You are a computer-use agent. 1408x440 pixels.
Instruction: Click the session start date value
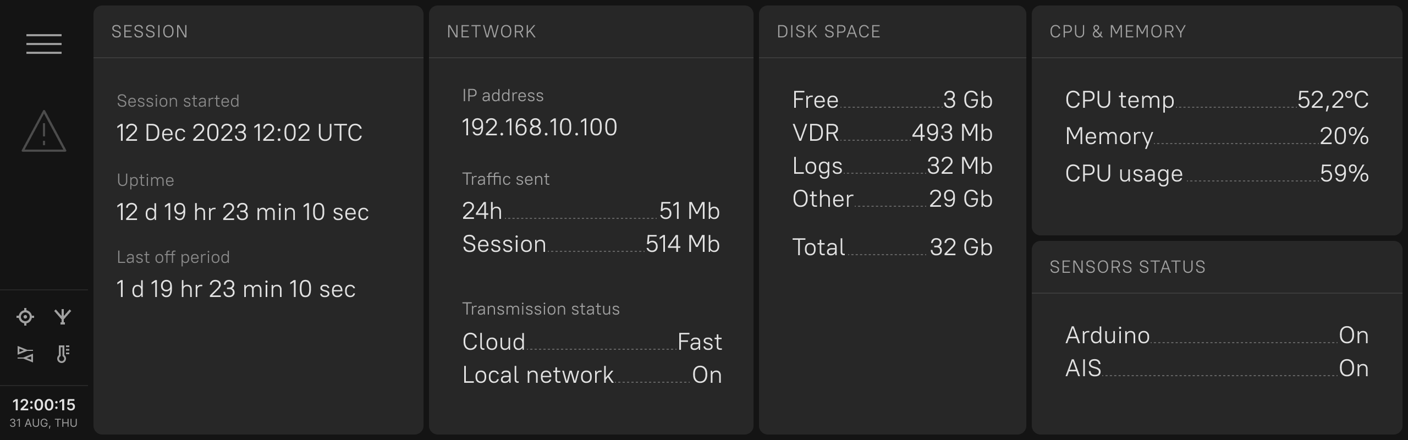click(239, 133)
